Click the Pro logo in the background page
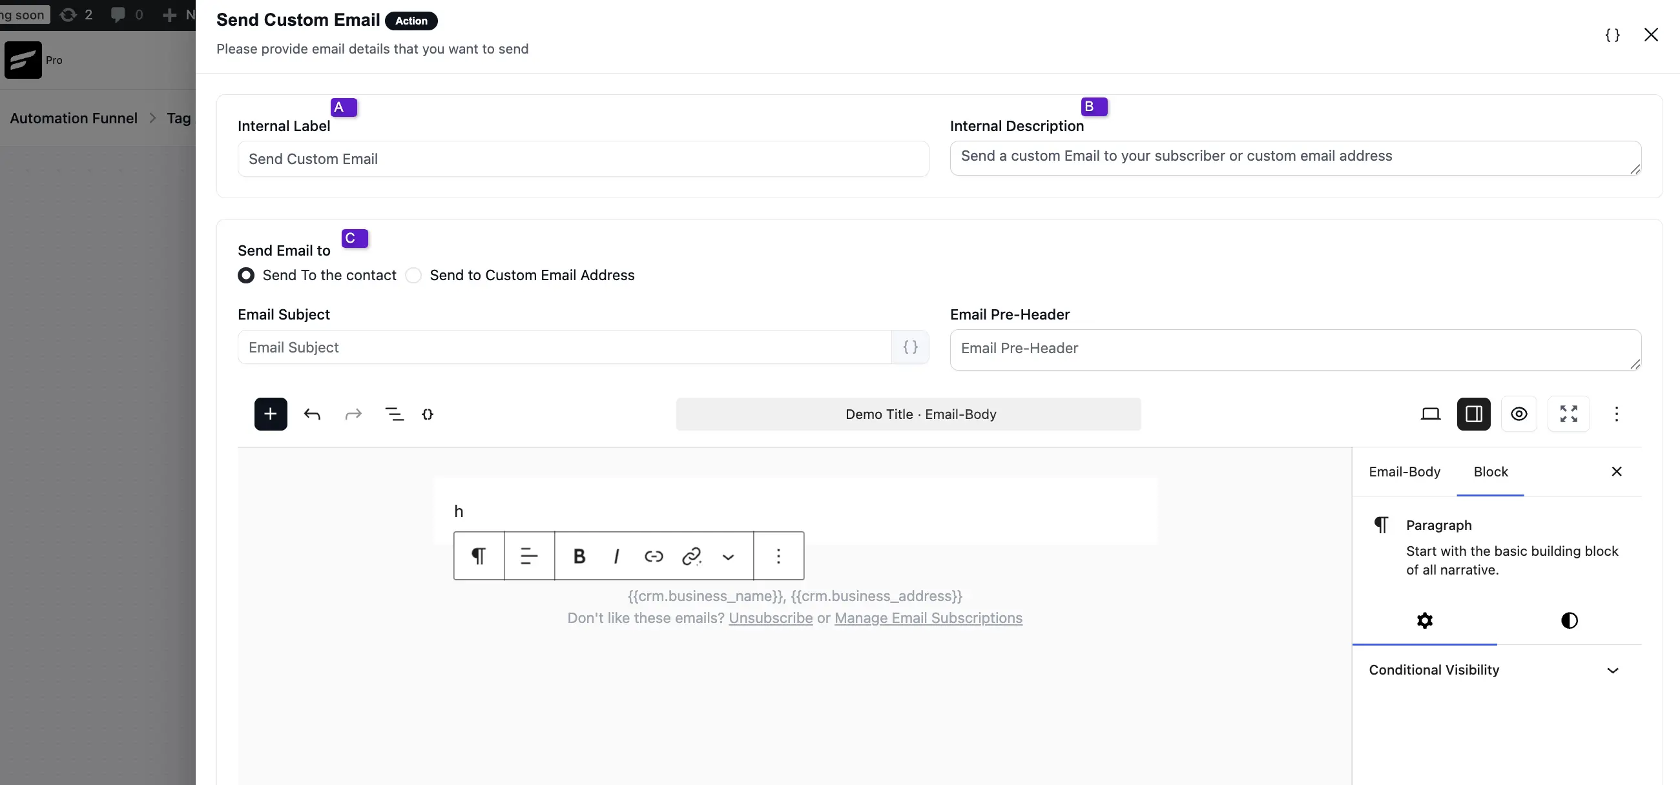Screen dimensions: 1680x785 (23, 60)
